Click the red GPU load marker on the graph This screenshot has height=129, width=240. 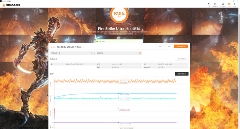119,108
